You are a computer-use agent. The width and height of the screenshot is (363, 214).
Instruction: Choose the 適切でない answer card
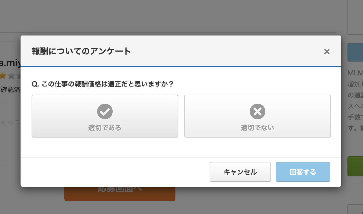(x=258, y=116)
